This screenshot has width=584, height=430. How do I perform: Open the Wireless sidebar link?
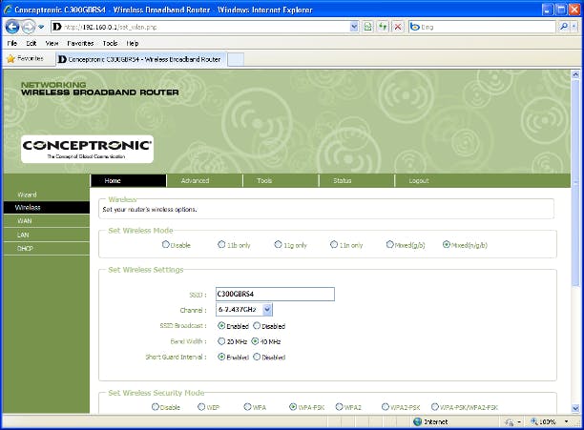pos(47,208)
